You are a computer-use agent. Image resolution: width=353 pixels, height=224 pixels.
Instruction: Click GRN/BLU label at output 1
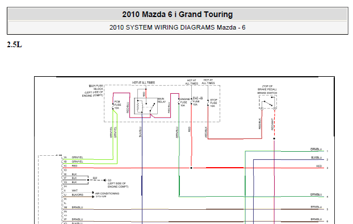pyautogui.click(x=316, y=150)
